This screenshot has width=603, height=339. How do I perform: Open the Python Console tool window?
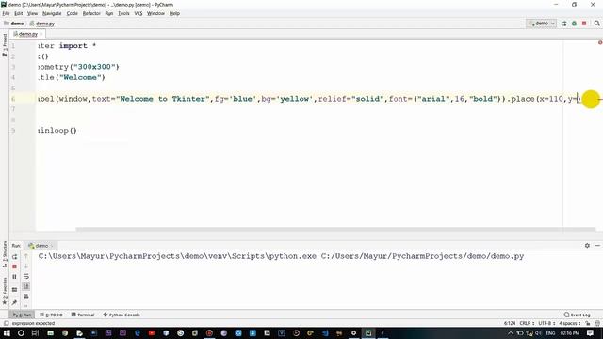pos(122,315)
